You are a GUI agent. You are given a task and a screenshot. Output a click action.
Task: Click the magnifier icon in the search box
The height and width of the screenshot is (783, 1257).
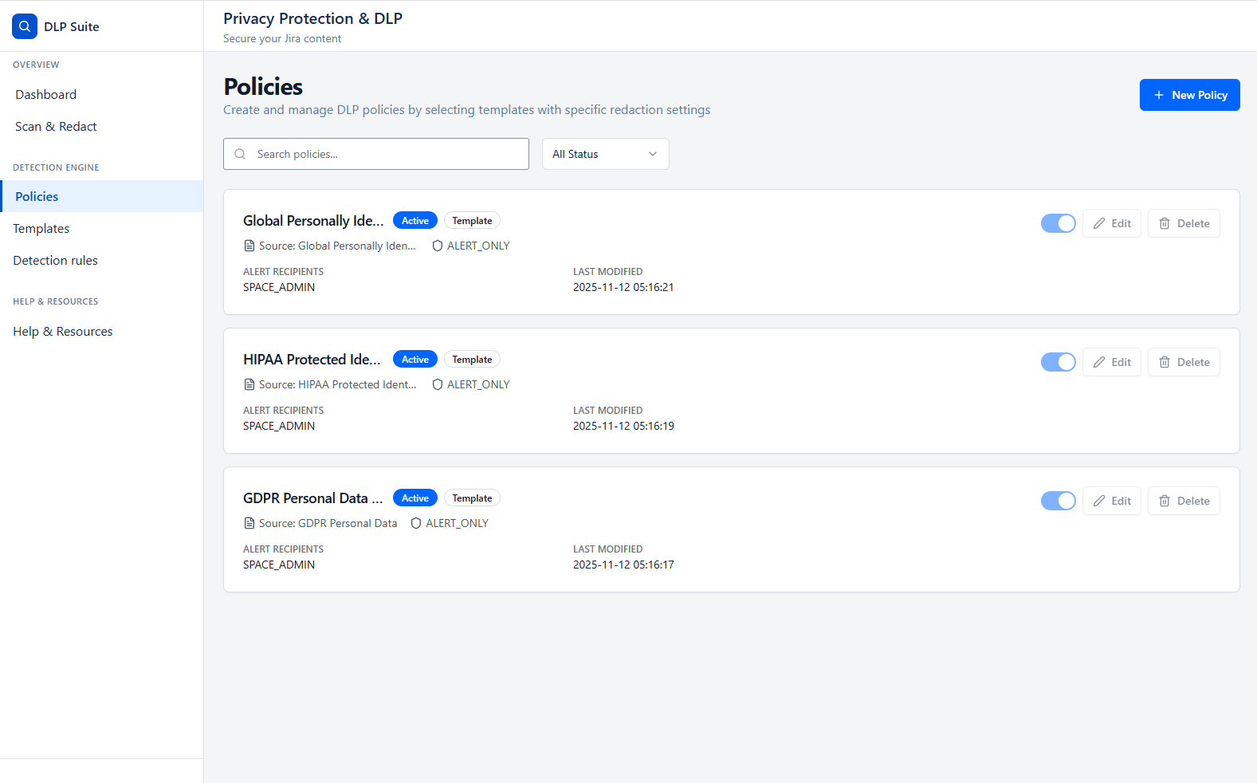[240, 154]
